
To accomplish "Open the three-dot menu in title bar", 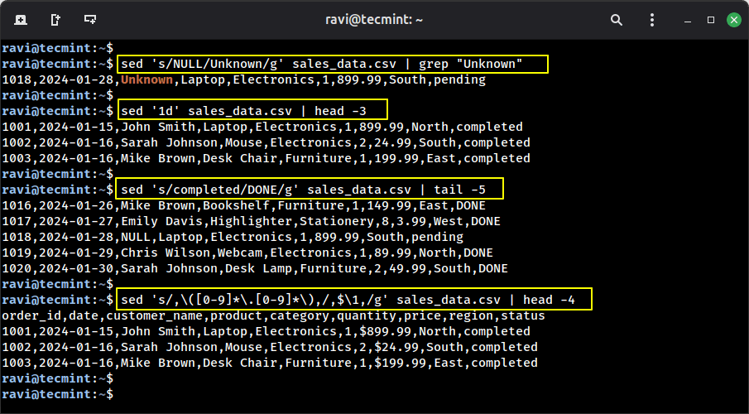I will pyautogui.click(x=651, y=19).
